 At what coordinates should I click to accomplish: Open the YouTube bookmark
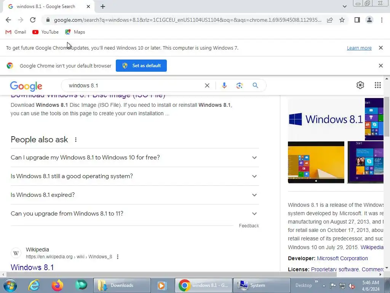(46, 32)
